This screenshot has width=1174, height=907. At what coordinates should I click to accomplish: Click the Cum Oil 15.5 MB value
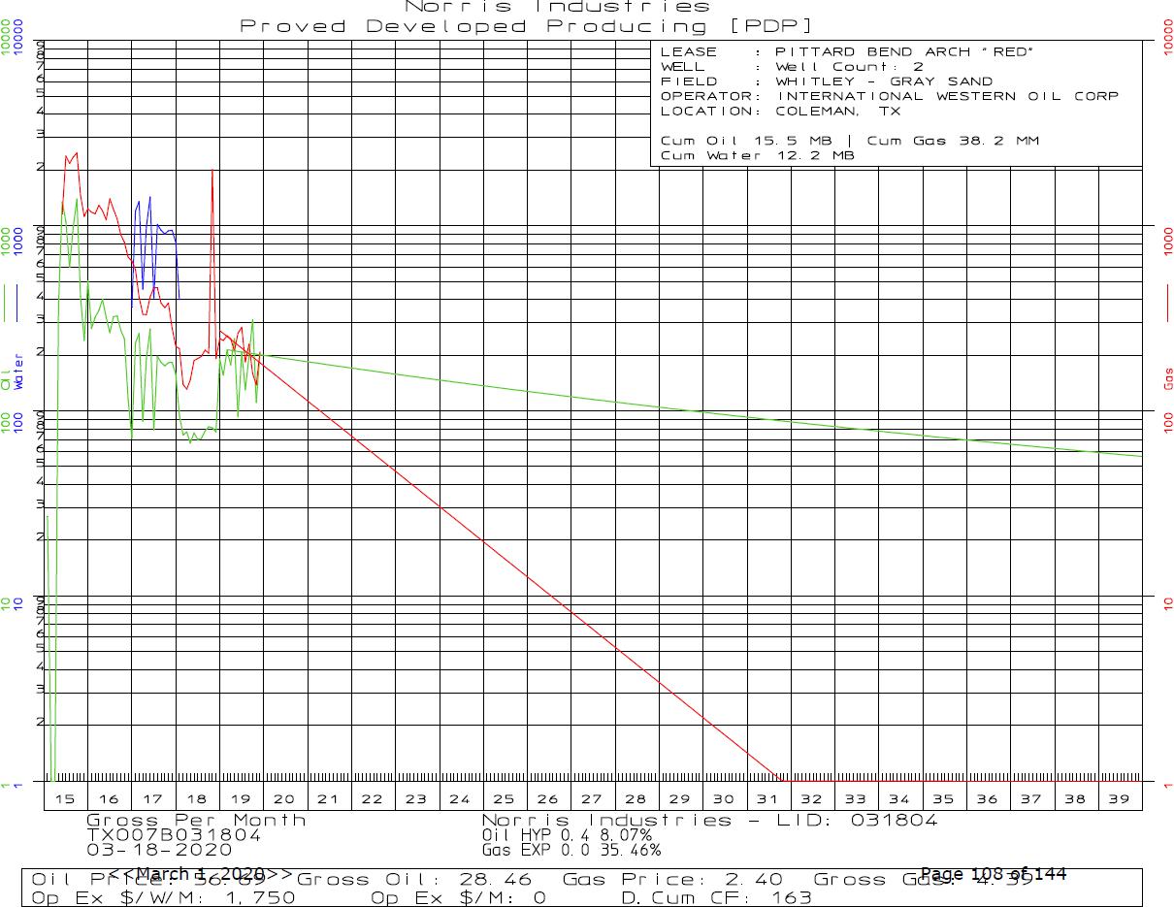pyautogui.click(x=745, y=141)
